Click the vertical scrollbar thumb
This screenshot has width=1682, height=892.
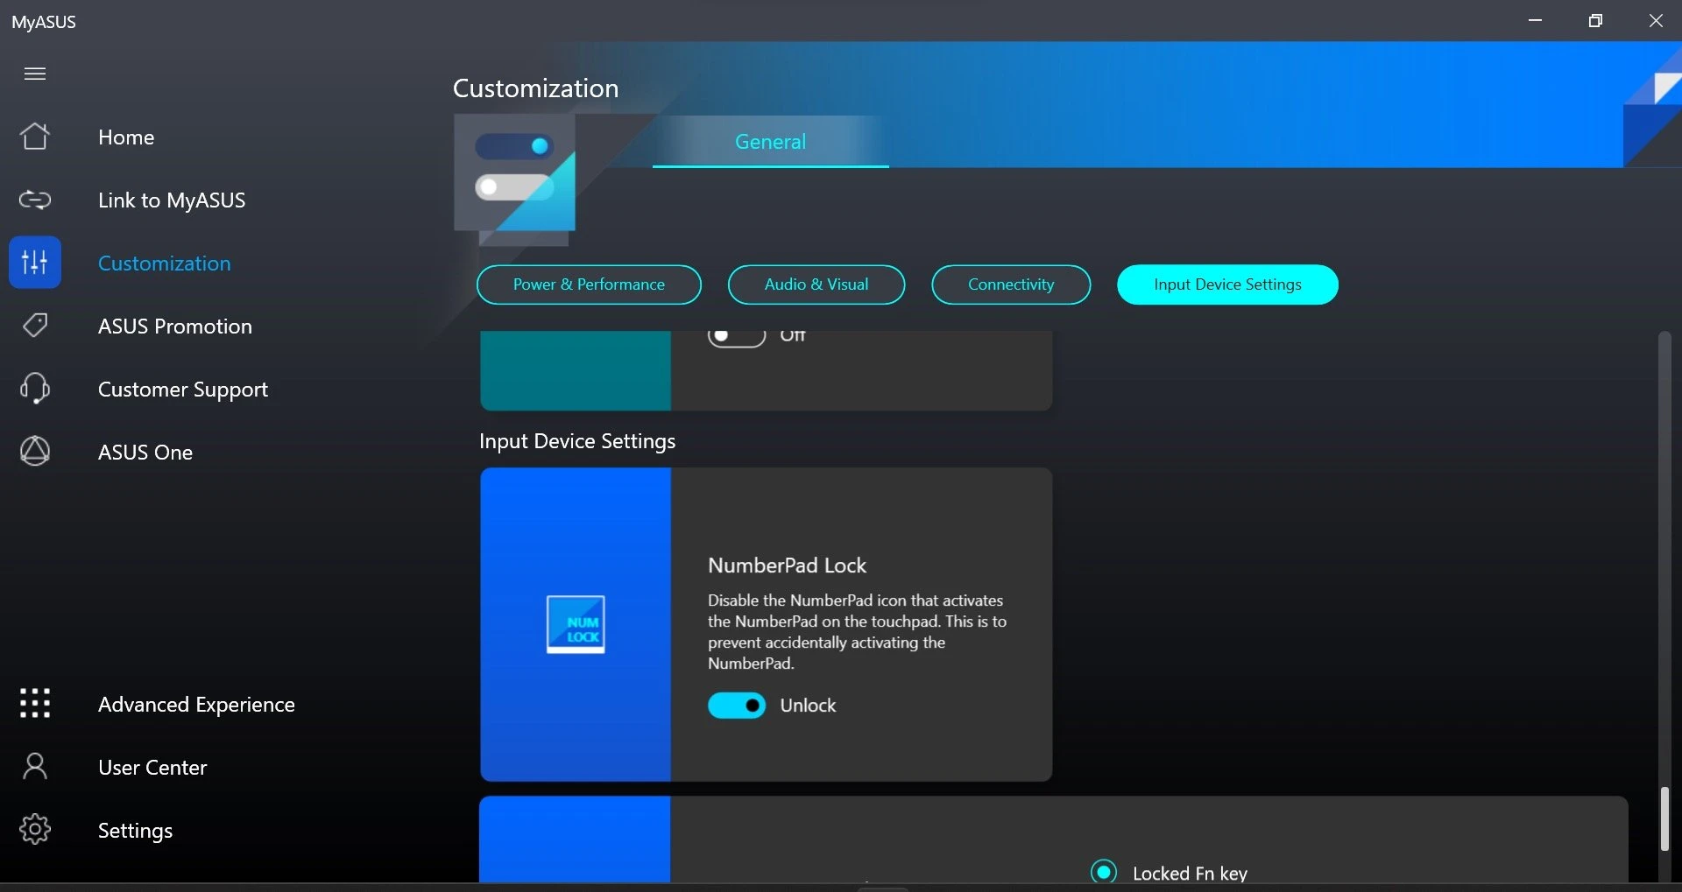(1664, 818)
